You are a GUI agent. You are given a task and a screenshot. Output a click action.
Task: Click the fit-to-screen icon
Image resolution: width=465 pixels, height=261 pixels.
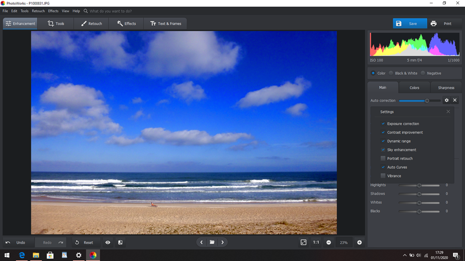(303, 242)
